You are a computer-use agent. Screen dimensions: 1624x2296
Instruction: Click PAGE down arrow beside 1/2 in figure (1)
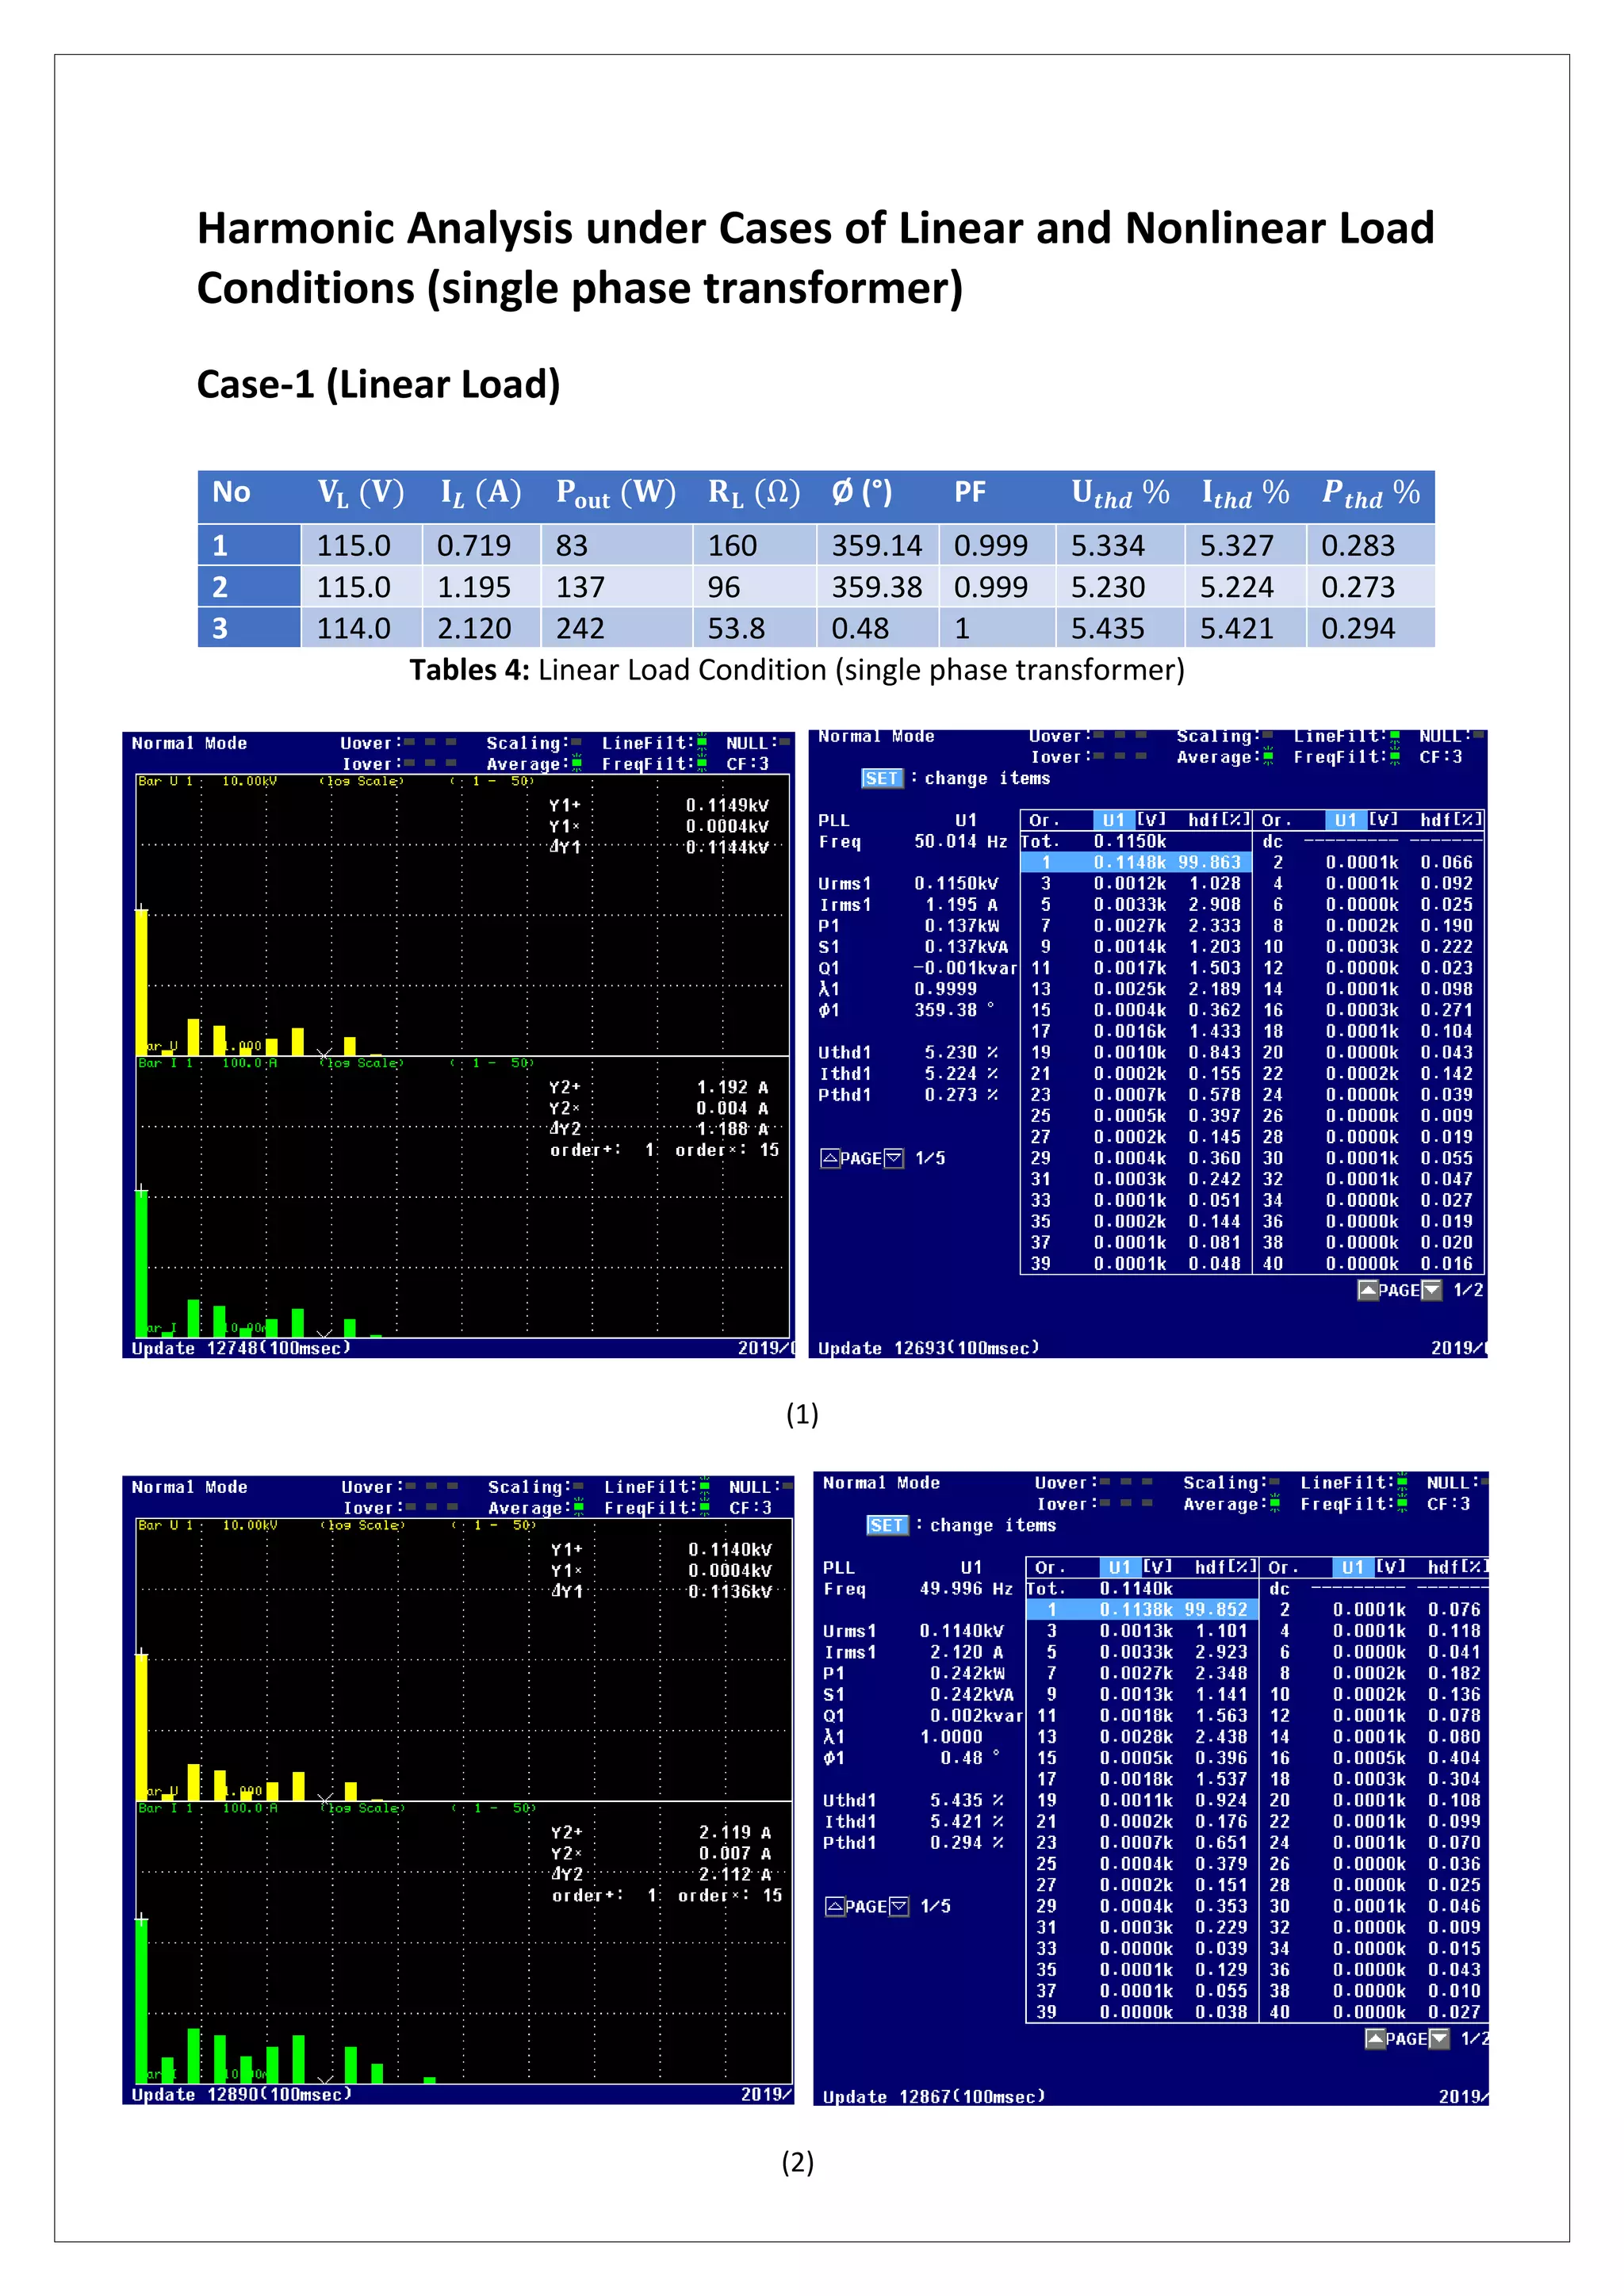[1432, 1290]
